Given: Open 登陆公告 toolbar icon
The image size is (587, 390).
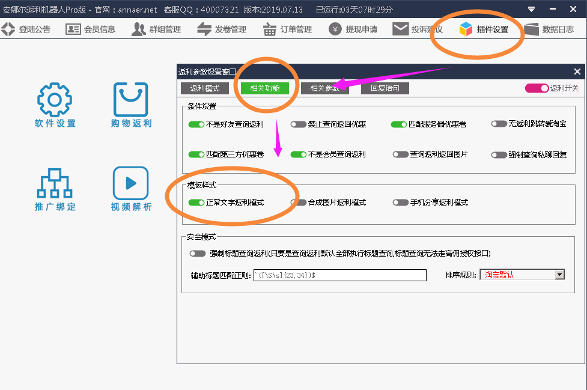Looking at the screenshot, I should coord(8,29).
